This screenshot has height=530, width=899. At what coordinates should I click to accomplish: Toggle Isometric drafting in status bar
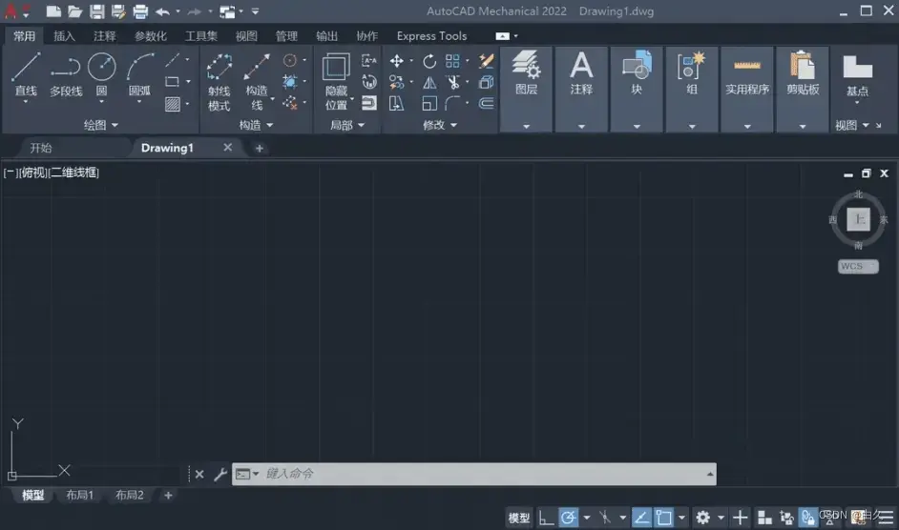point(605,518)
